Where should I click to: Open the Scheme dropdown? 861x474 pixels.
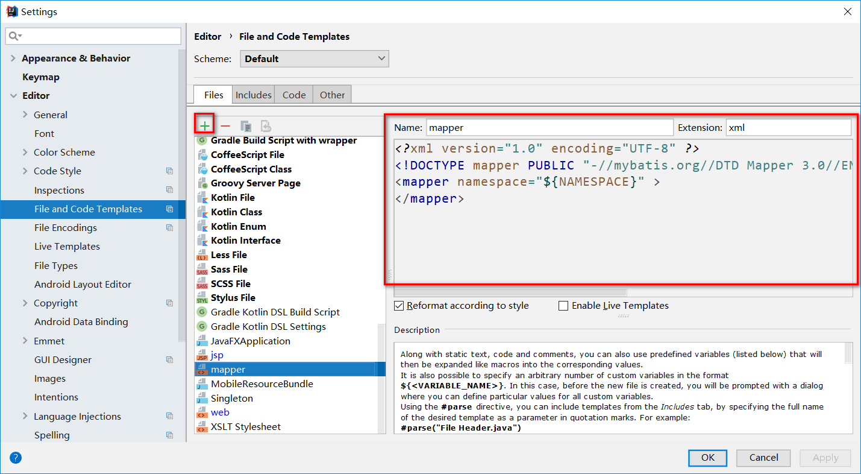pyautogui.click(x=315, y=58)
